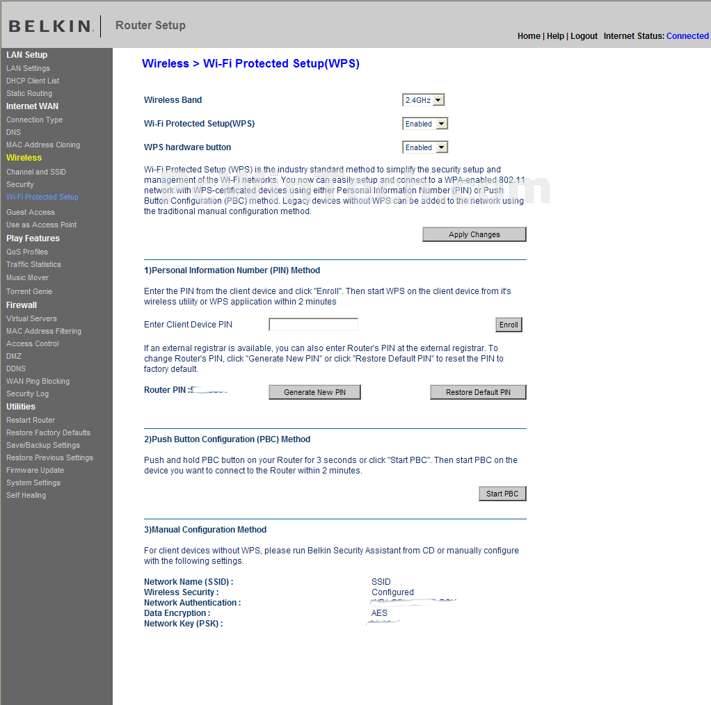This screenshot has height=705, width=711.
Task: Open Torrent Genie page
Action: click(29, 291)
